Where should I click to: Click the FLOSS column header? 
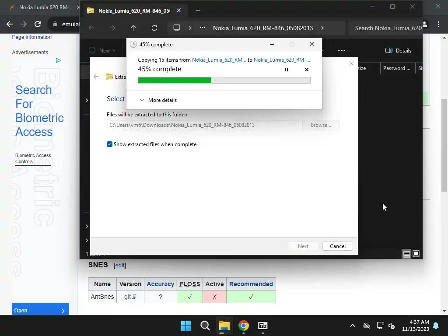click(190, 284)
